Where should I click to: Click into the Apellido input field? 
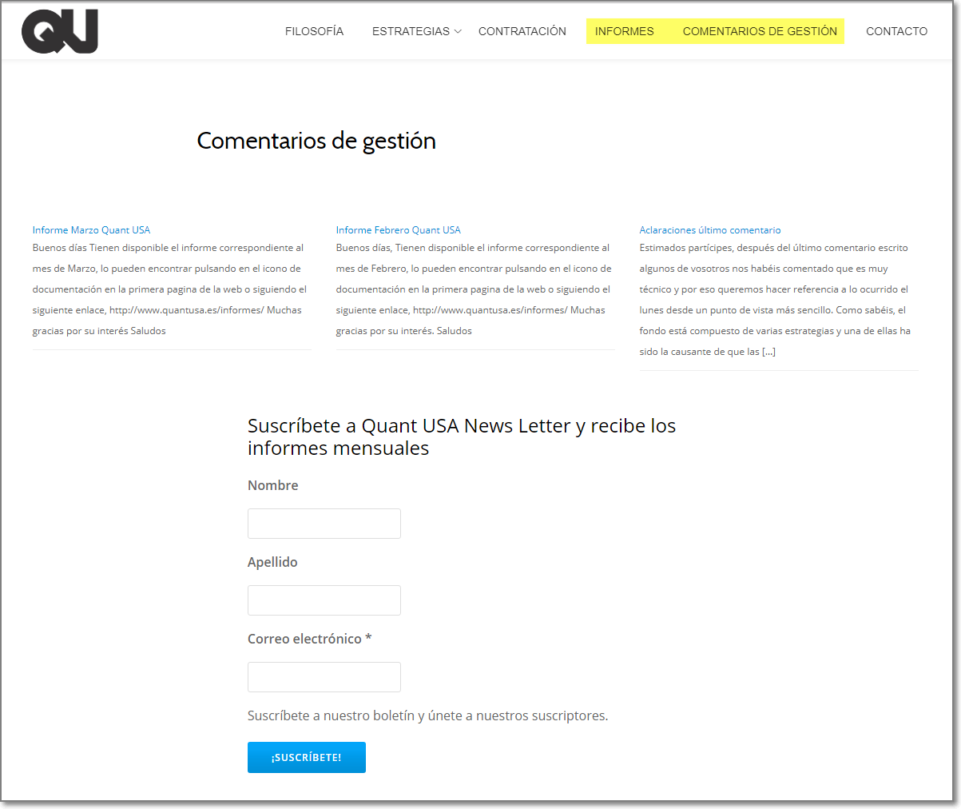click(x=324, y=600)
